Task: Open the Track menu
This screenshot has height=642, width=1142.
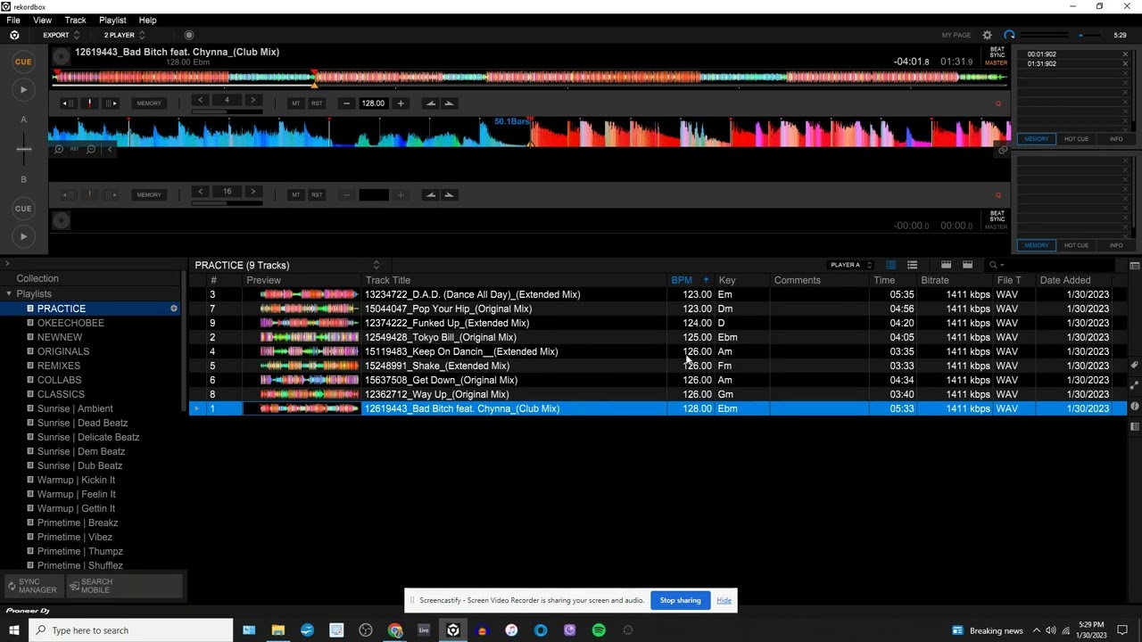Action: tap(75, 20)
